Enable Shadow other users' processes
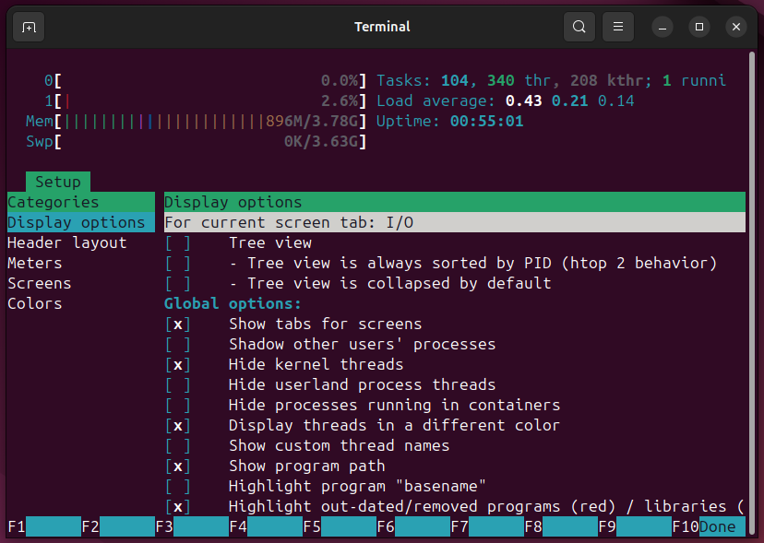 [178, 344]
